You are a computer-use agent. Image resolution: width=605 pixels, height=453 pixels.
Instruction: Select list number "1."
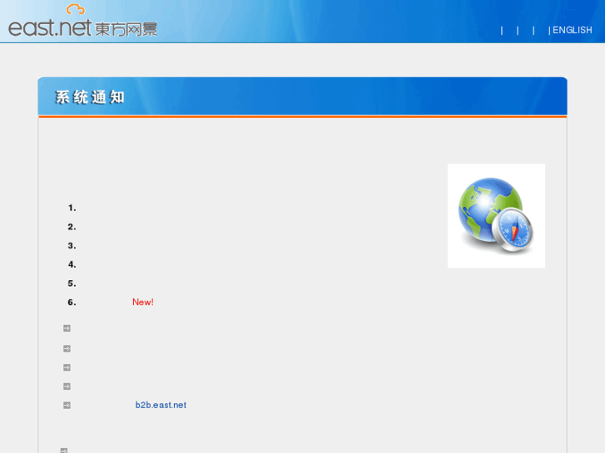pyautogui.click(x=72, y=208)
